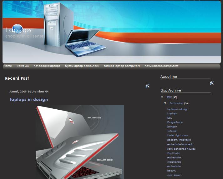This screenshot has height=179, width=223.
Task: Open archive post 'beauty'
Action: click(x=172, y=171)
